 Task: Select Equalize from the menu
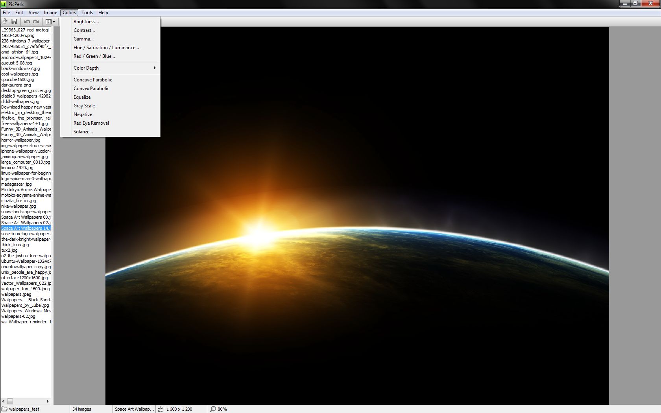[110, 97]
